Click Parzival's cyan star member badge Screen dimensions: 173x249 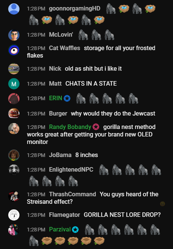[75, 230]
